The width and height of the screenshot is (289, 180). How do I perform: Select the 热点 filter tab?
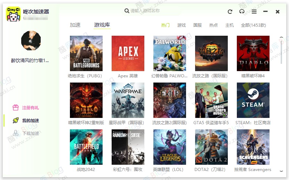point(214,25)
